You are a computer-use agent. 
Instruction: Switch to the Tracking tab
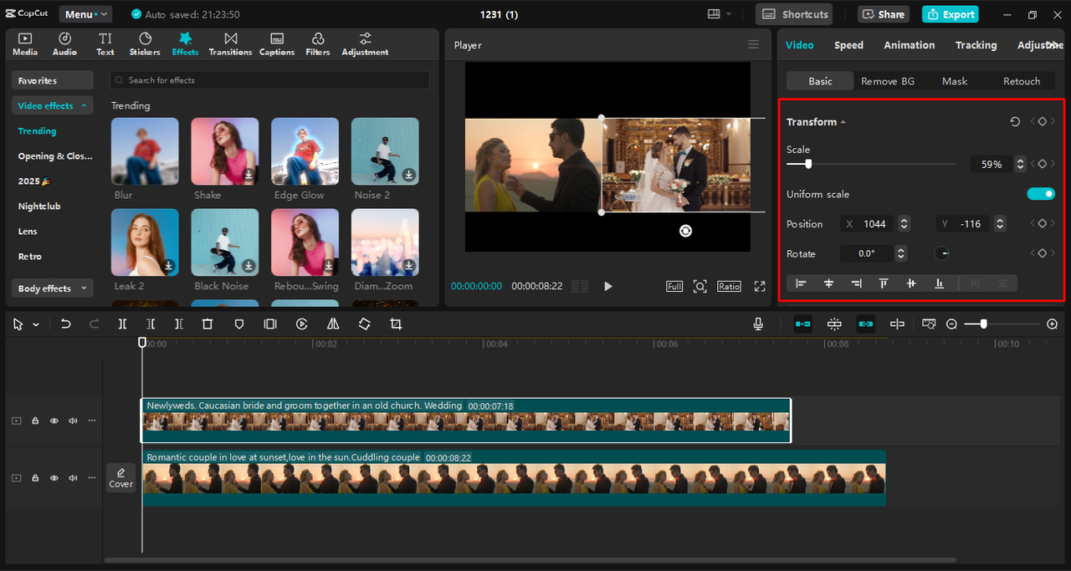976,45
